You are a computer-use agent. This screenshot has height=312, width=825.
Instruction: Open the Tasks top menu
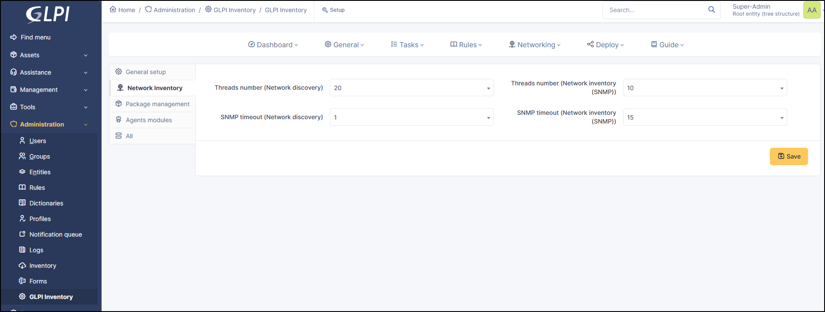[407, 45]
